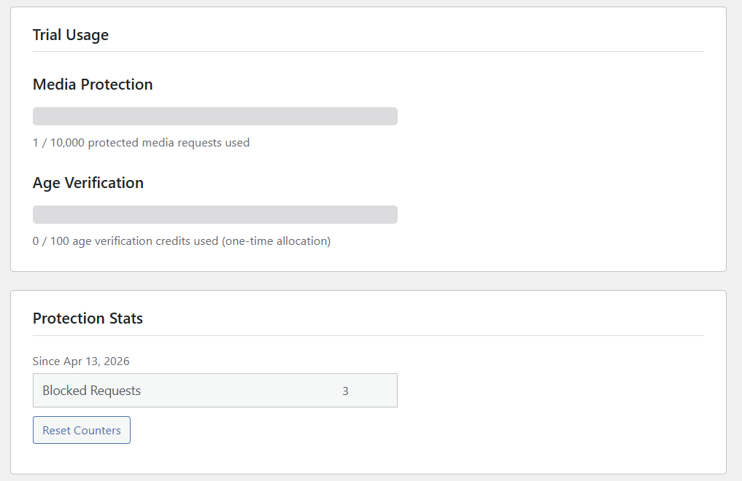Click the Reset Counters button
The width and height of the screenshot is (742, 481).
tap(81, 429)
